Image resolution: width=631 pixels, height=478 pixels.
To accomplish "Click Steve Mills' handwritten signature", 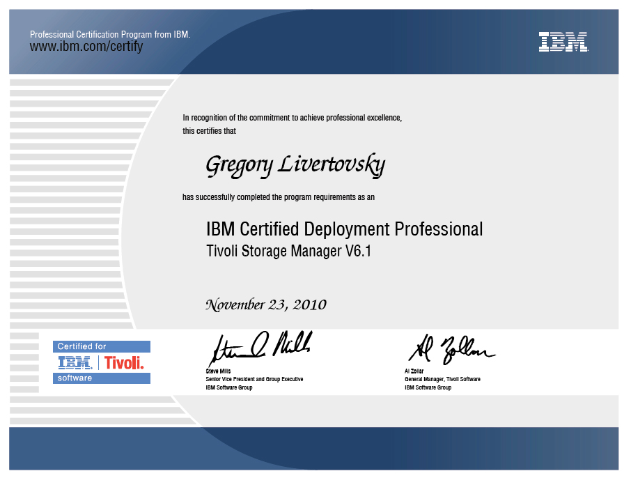I will 260,348.
